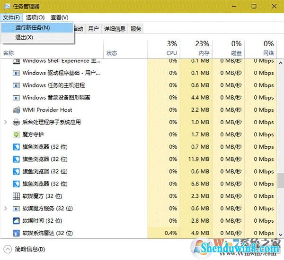The image size is (284, 260).
Task: Open the 文件(F) menu
Action: 11,17
